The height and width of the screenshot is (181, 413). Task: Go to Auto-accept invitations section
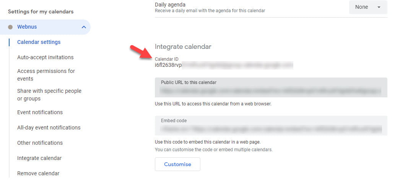click(45, 57)
